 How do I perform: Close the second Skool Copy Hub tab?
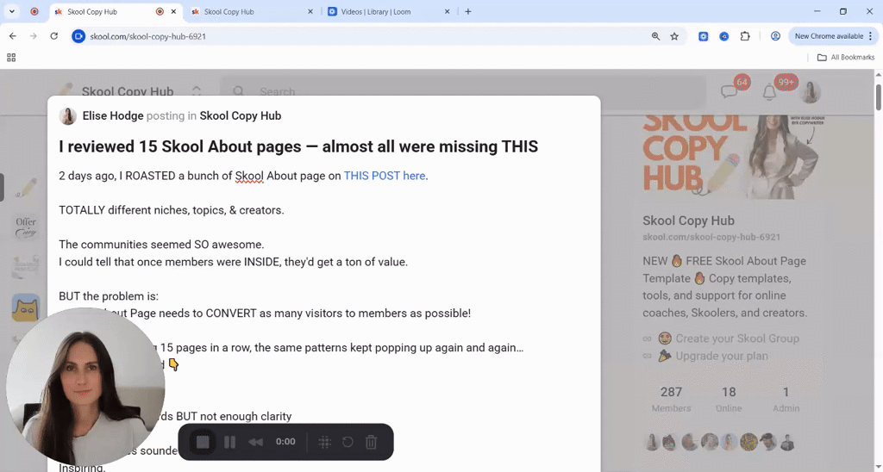click(310, 11)
